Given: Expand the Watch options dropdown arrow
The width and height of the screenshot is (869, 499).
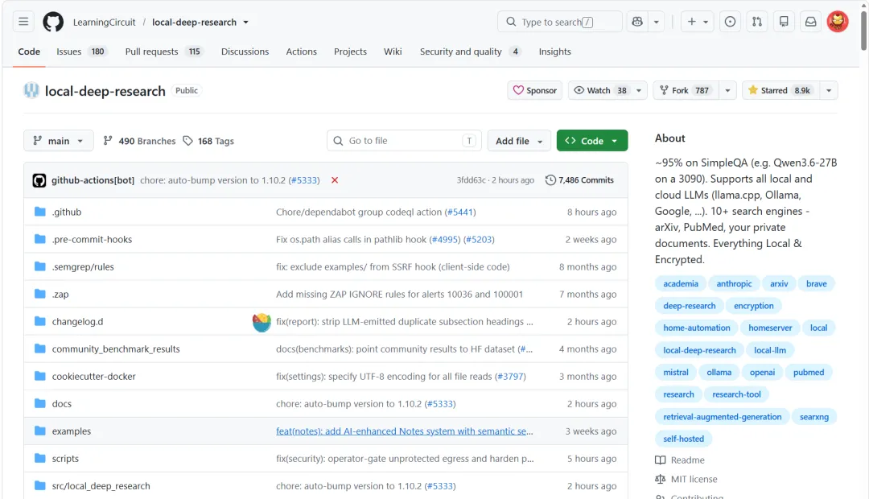Looking at the screenshot, I should 639,90.
